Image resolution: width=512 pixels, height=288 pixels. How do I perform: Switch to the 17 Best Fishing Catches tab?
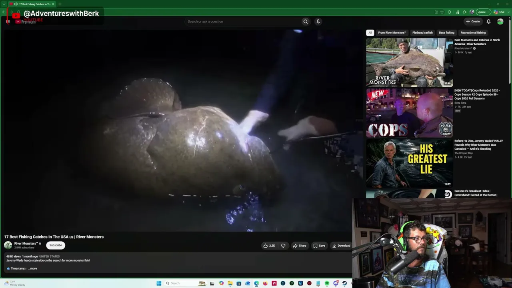click(x=31, y=4)
